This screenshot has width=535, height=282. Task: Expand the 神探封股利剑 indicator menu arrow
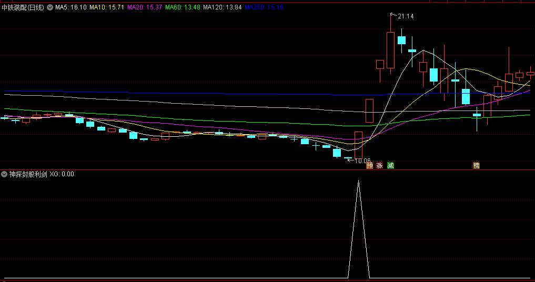pyautogui.click(x=4, y=174)
